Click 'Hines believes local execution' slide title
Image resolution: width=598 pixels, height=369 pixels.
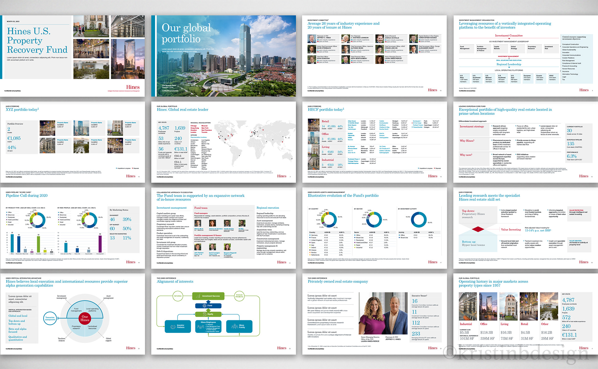click(66, 283)
